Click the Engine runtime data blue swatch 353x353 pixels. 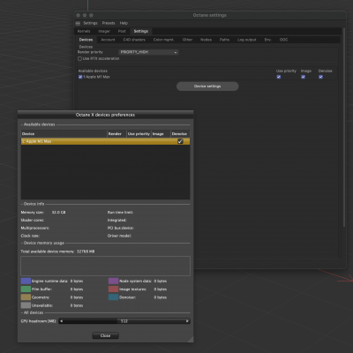pos(26,281)
